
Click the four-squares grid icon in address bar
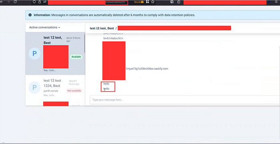click(x=148, y=2)
